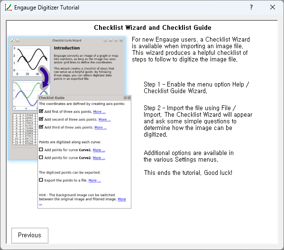Go back with the Previous button

pos(30,235)
